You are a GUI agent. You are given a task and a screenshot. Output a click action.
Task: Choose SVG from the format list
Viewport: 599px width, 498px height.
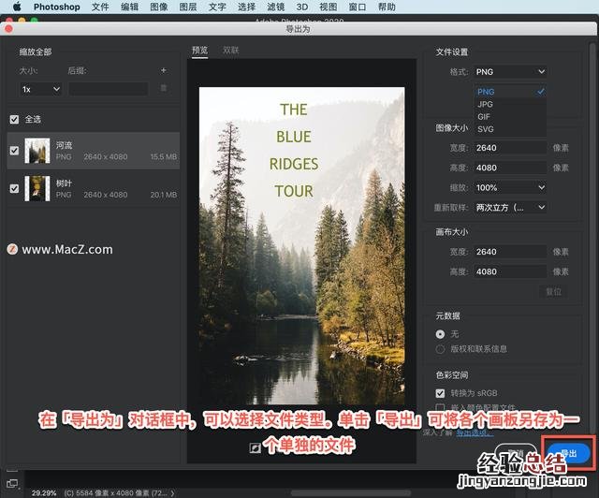[x=510, y=129]
